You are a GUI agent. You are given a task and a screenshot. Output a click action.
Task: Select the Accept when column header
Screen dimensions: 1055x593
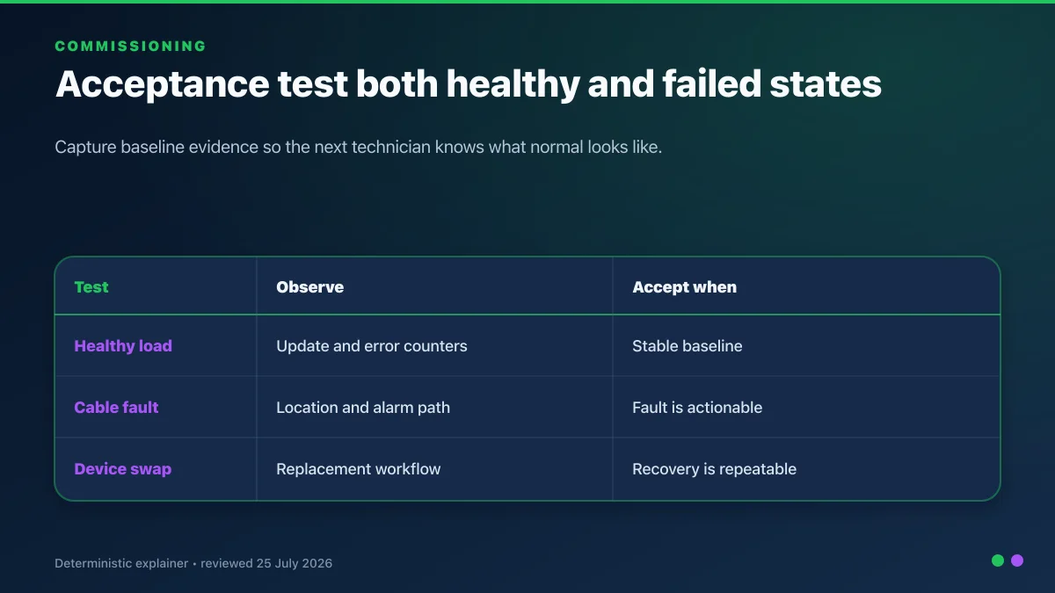click(685, 287)
